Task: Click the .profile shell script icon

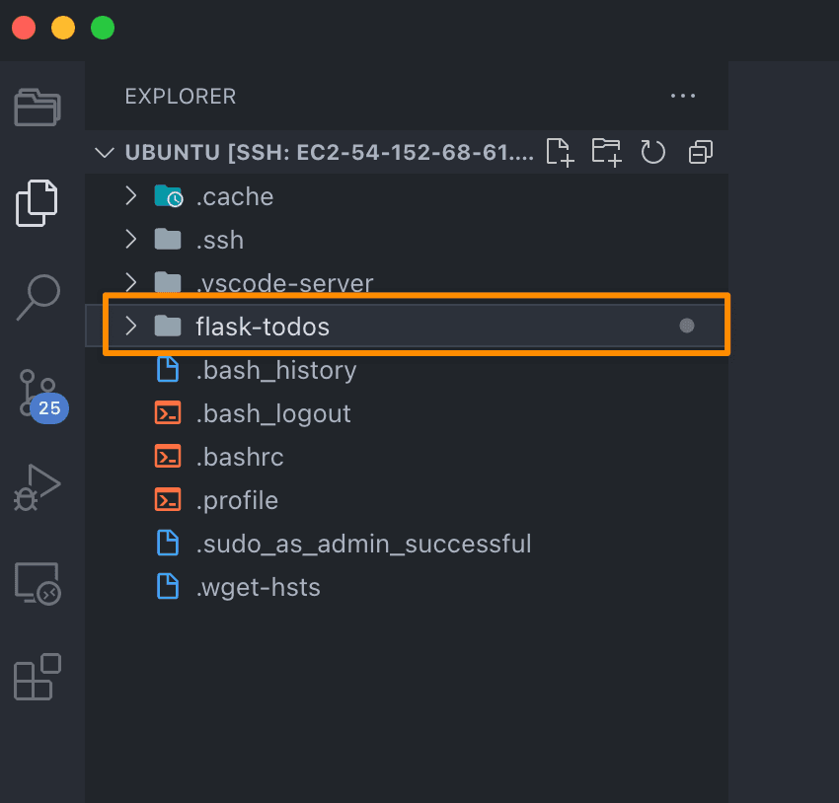Action: coord(168,500)
